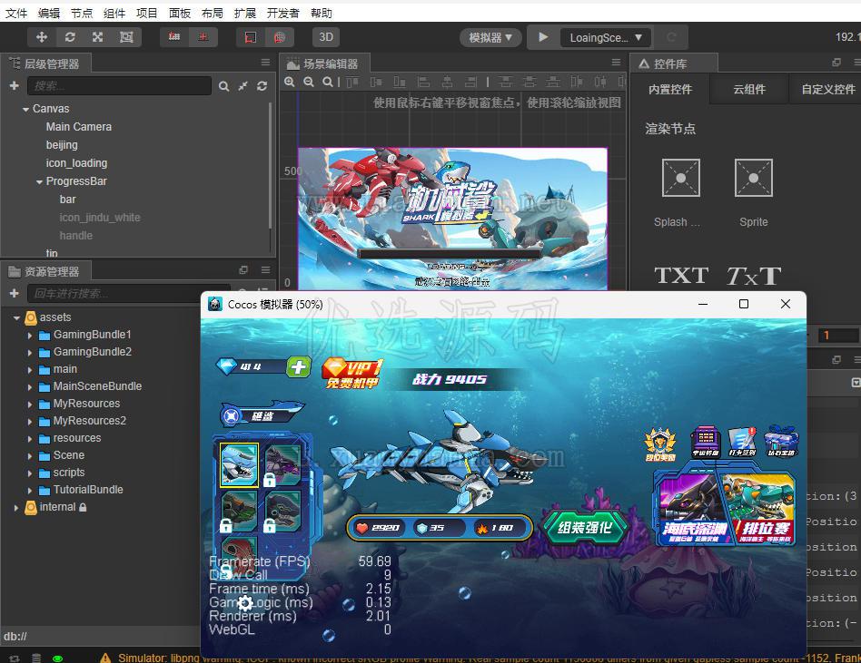Screen dimensions: 861x663
Task: Reset the scene editor zoom
Action: coord(327,82)
